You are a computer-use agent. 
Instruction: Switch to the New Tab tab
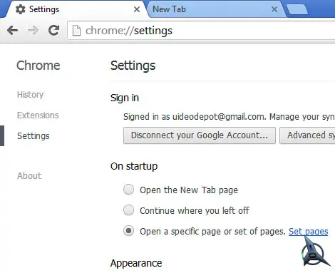coord(216,9)
